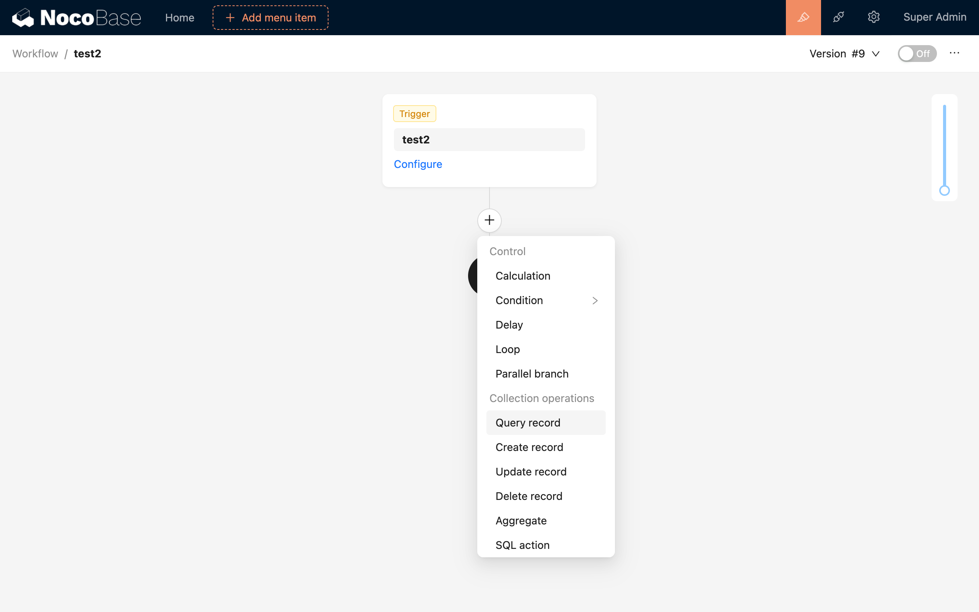Click the plus button to add a workflow node
The image size is (979, 612).
tap(489, 220)
